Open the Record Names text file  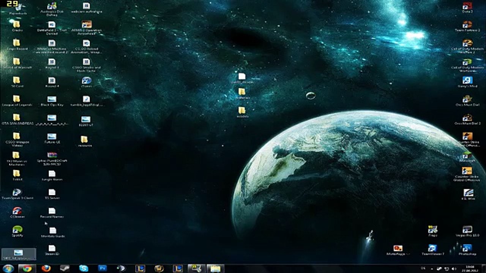pyautogui.click(x=52, y=212)
